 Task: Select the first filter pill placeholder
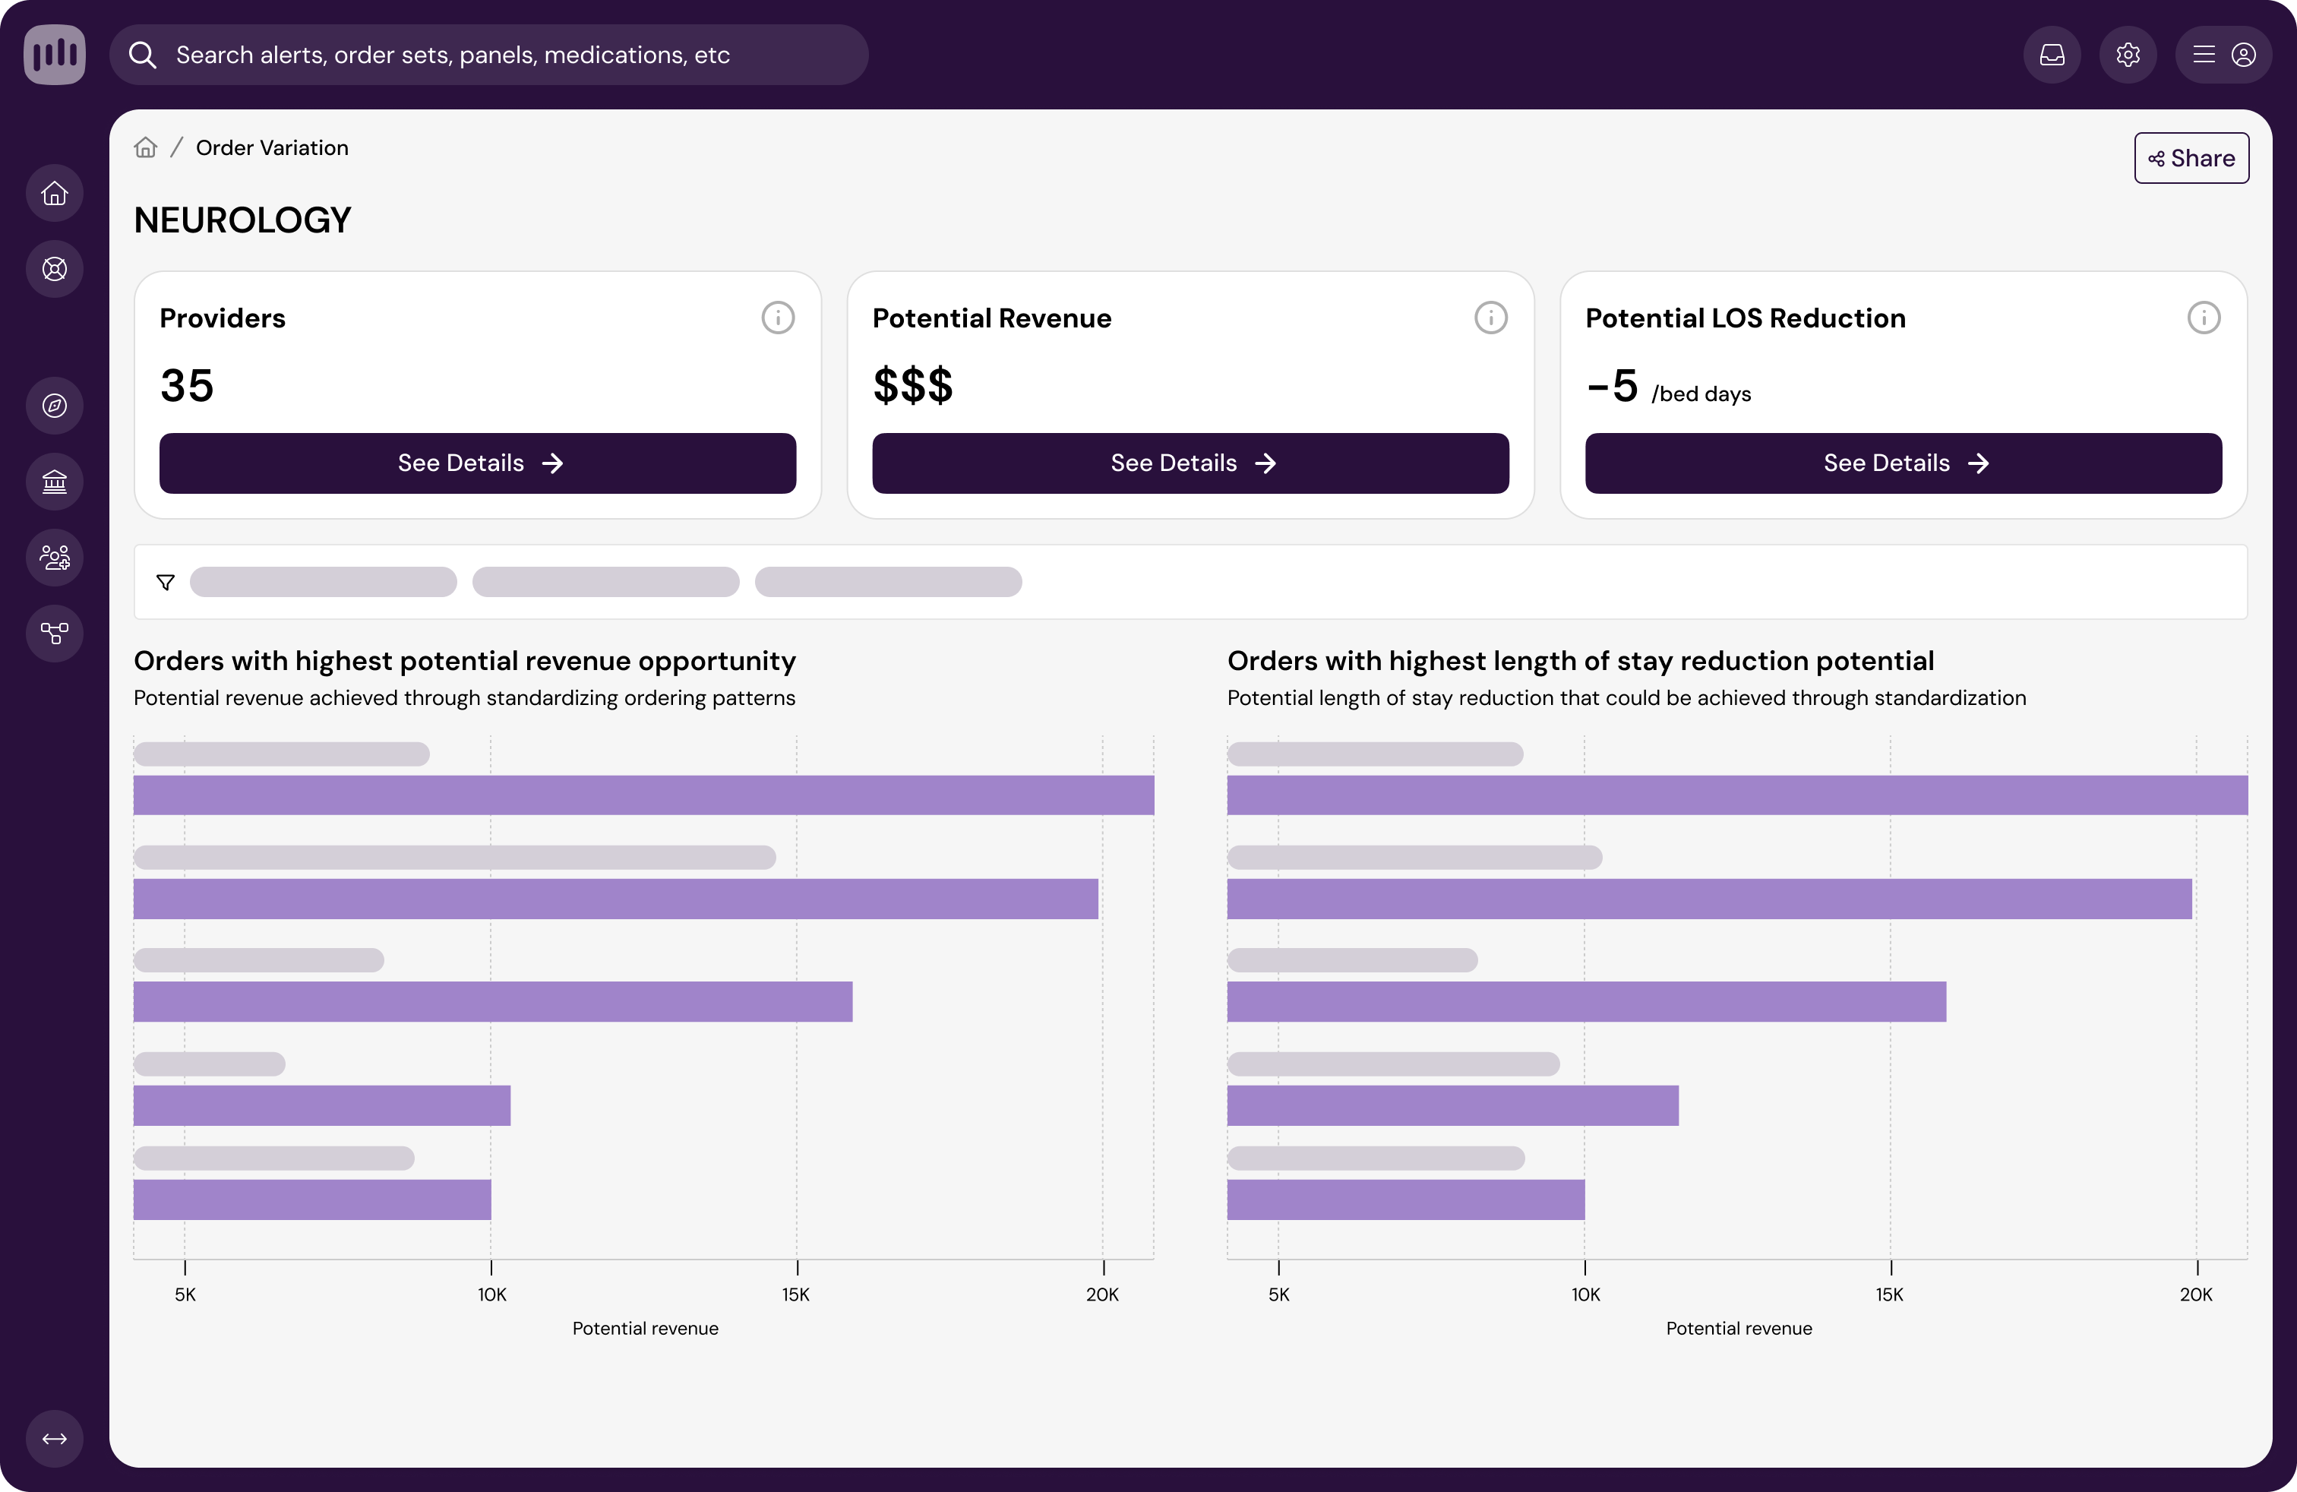click(324, 582)
